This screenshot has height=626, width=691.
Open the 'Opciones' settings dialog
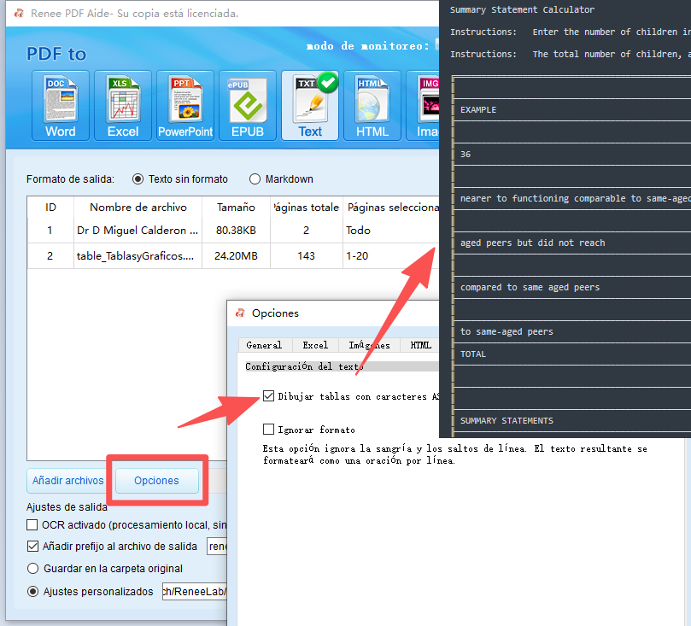[156, 480]
